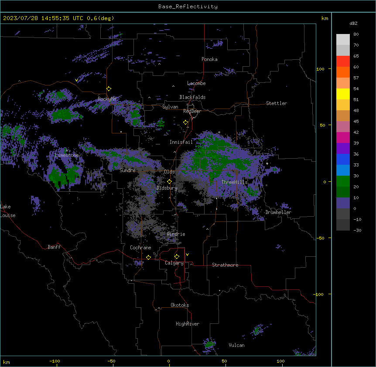Select the Blackfalds label
Image resolution: width=376 pixels, height=367 pixels.
coord(192,97)
